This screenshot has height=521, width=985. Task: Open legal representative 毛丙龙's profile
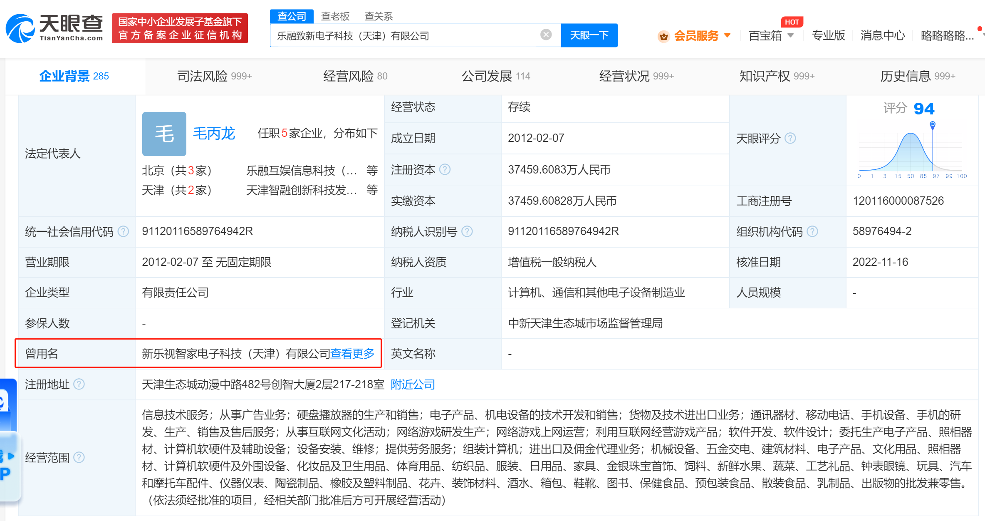coord(214,134)
